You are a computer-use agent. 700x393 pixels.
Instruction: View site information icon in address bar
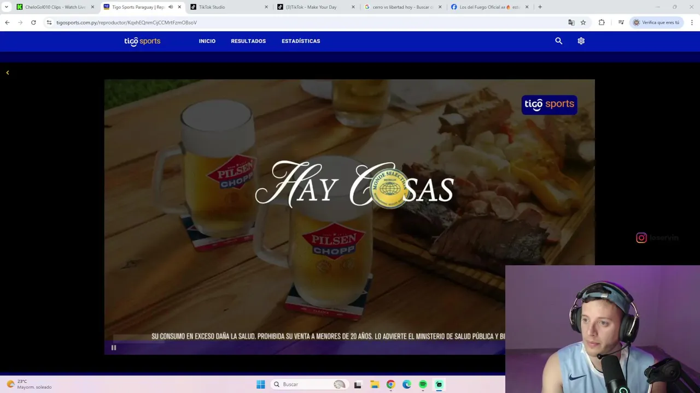click(49, 22)
